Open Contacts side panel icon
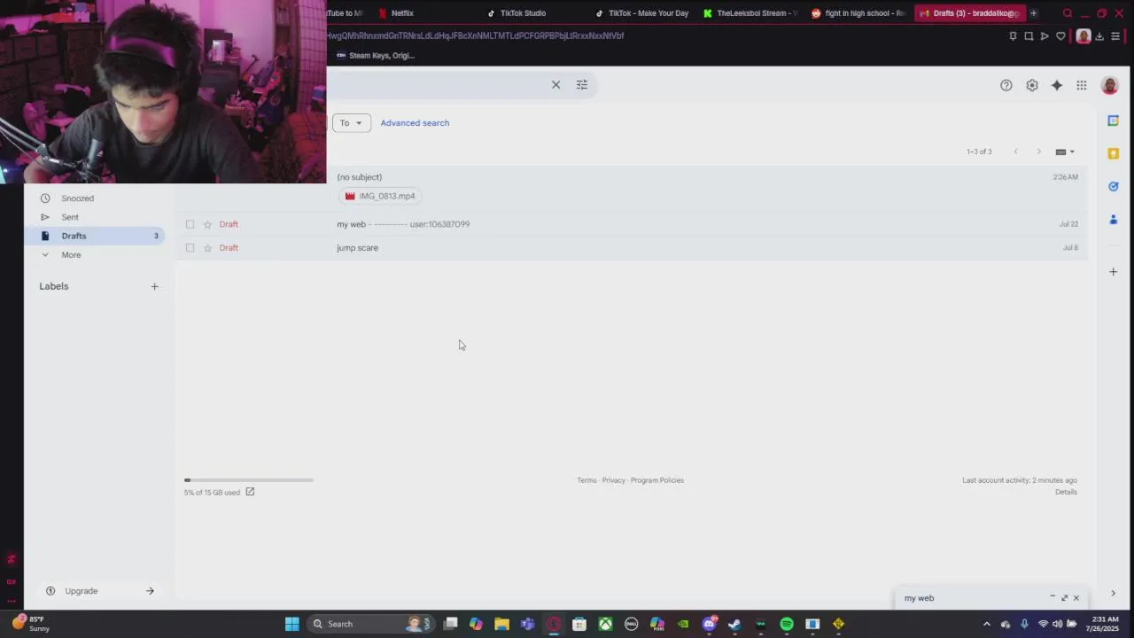This screenshot has width=1134, height=638. tap(1114, 219)
